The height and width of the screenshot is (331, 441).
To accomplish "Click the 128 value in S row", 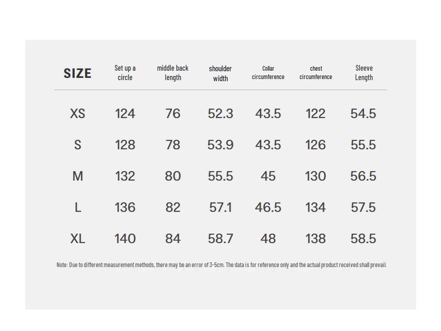I will [x=125, y=145].
